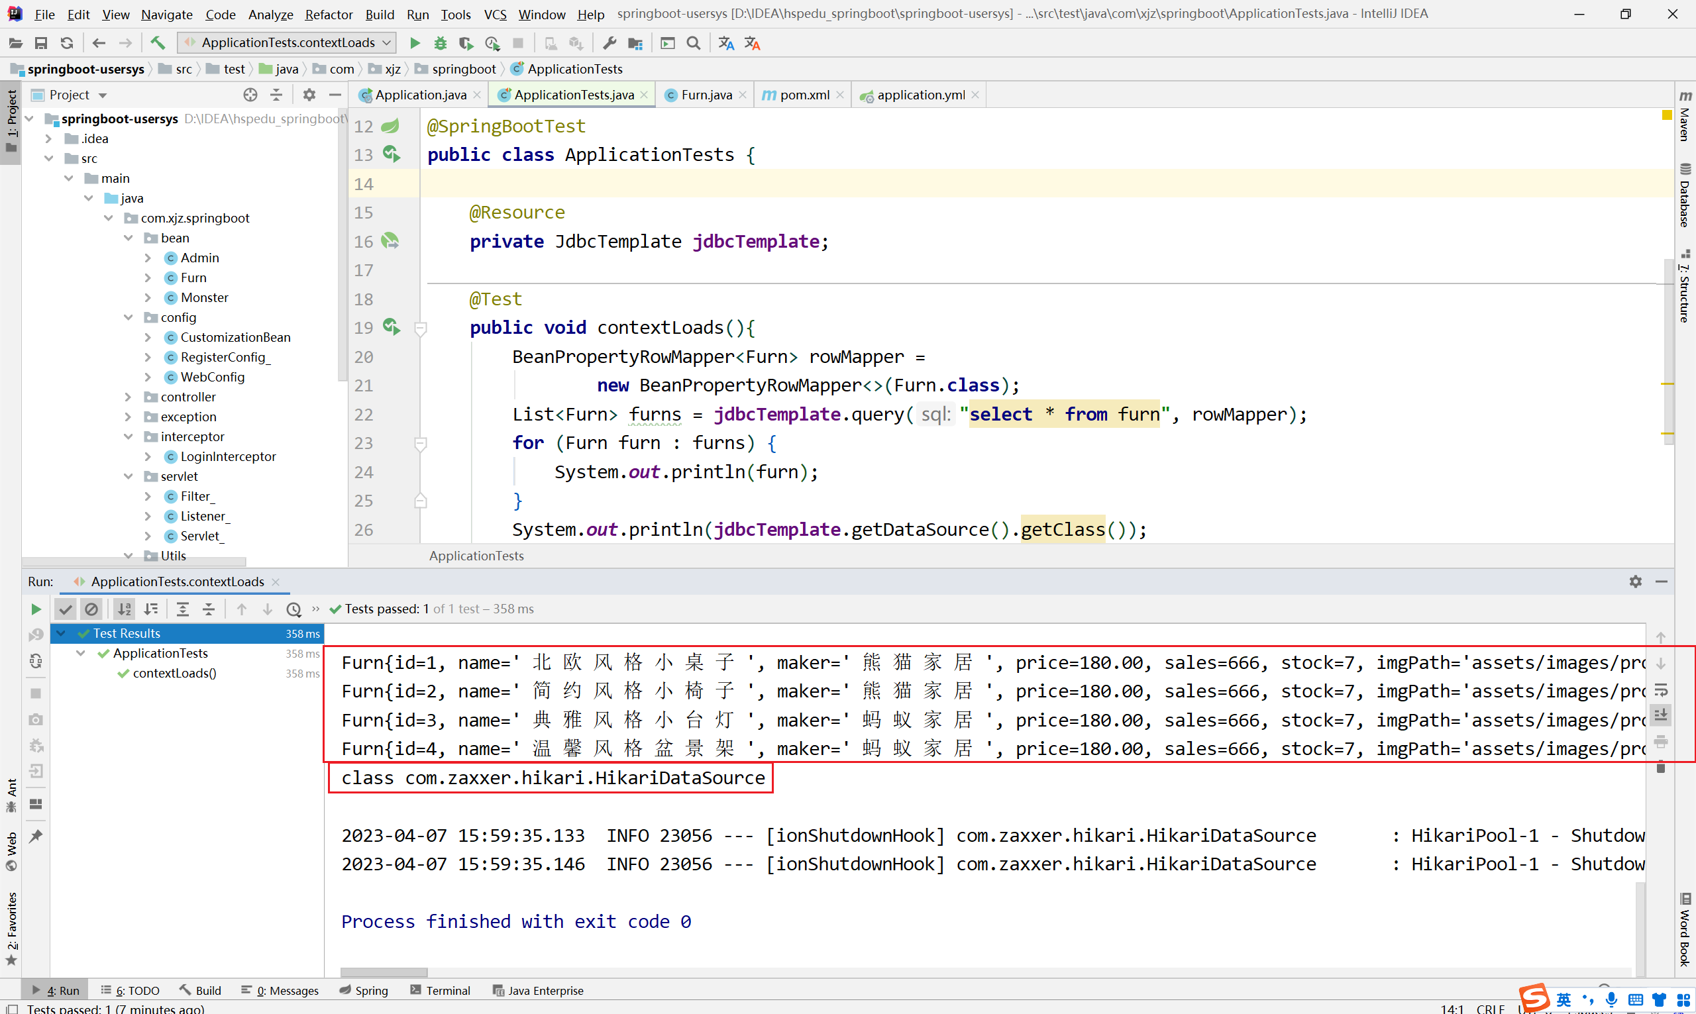Open Terminal tool window
Screen dimensions: 1696x1014
pyautogui.click(x=441, y=990)
